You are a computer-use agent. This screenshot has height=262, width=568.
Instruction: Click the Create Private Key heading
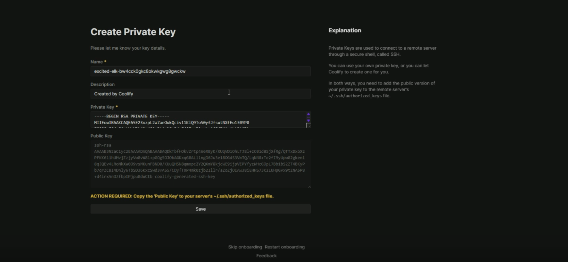point(133,32)
